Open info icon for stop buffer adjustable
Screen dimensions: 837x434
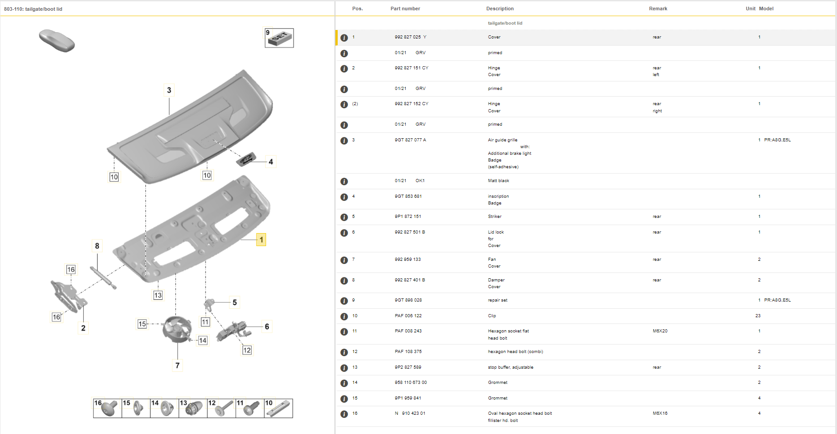coord(344,368)
